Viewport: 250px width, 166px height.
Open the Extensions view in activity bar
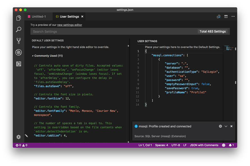(19, 64)
